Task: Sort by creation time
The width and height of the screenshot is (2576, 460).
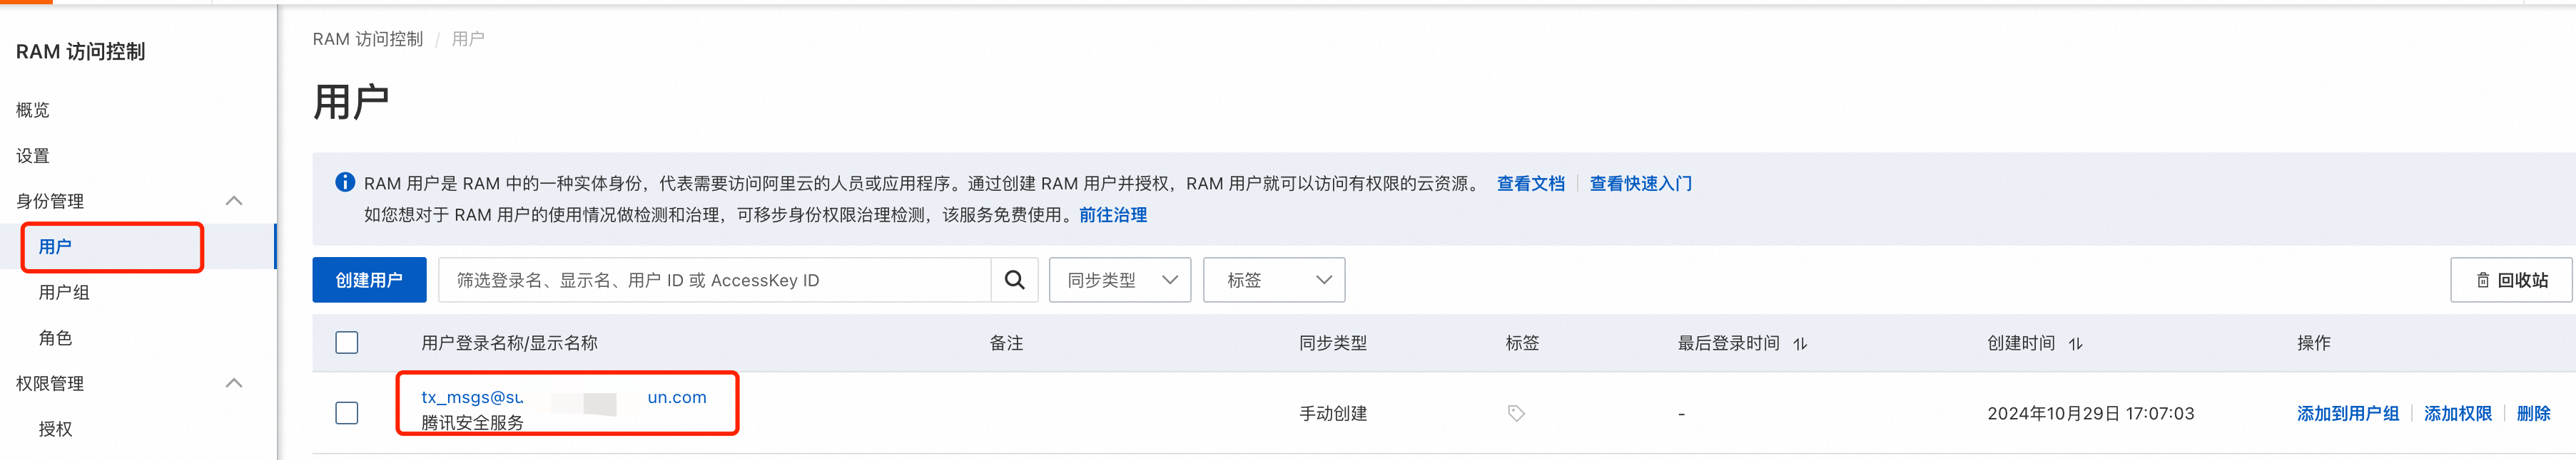Action: [2076, 344]
